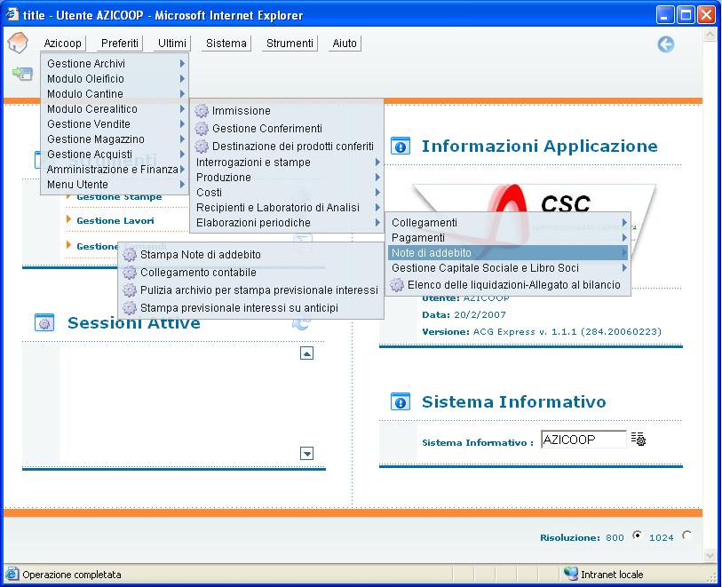Click gear icon beside Elenco delle liquidazioni
Screen dimensions: 722x587
(397, 285)
